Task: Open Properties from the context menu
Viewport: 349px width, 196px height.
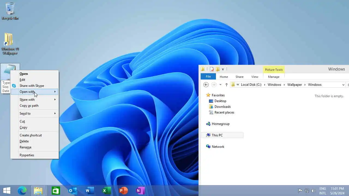Action: pyautogui.click(x=34, y=155)
